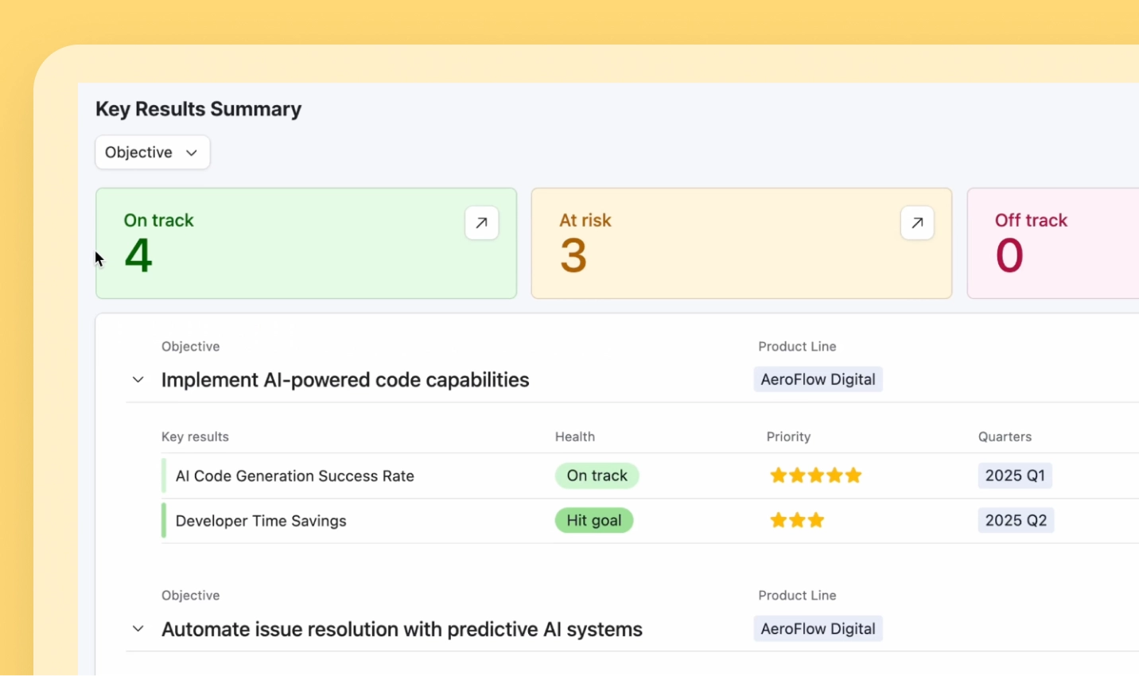Click the Hit goal health badge

point(594,520)
